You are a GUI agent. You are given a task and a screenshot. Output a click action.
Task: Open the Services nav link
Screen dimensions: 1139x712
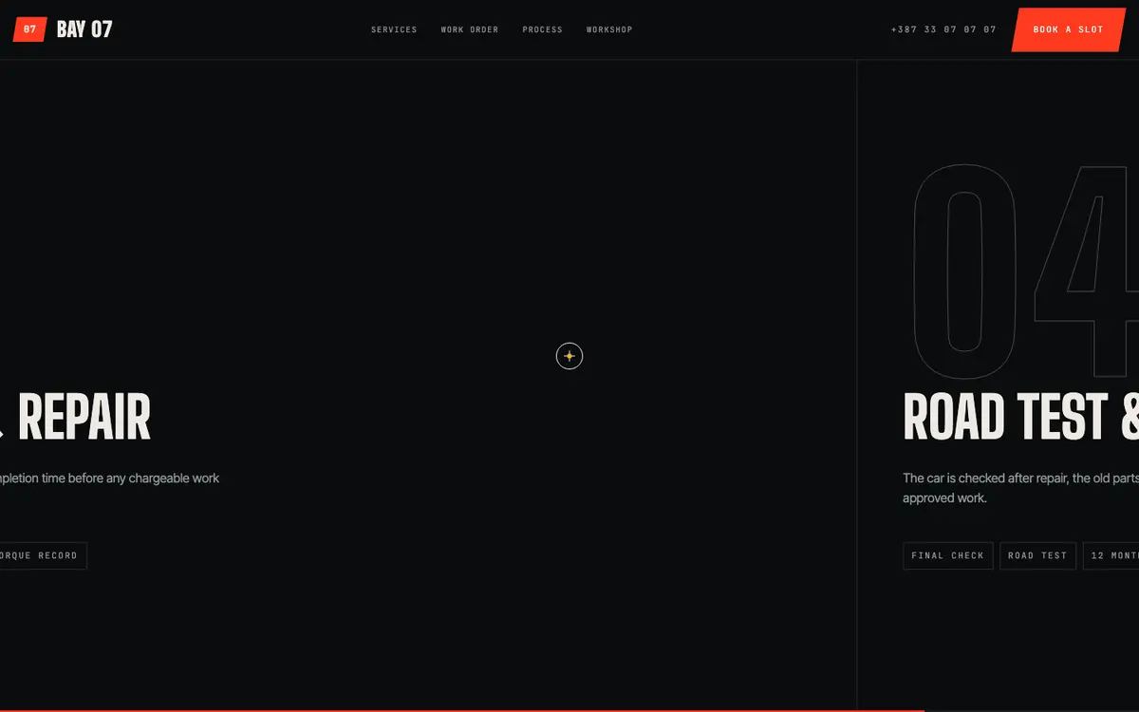[x=394, y=29]
